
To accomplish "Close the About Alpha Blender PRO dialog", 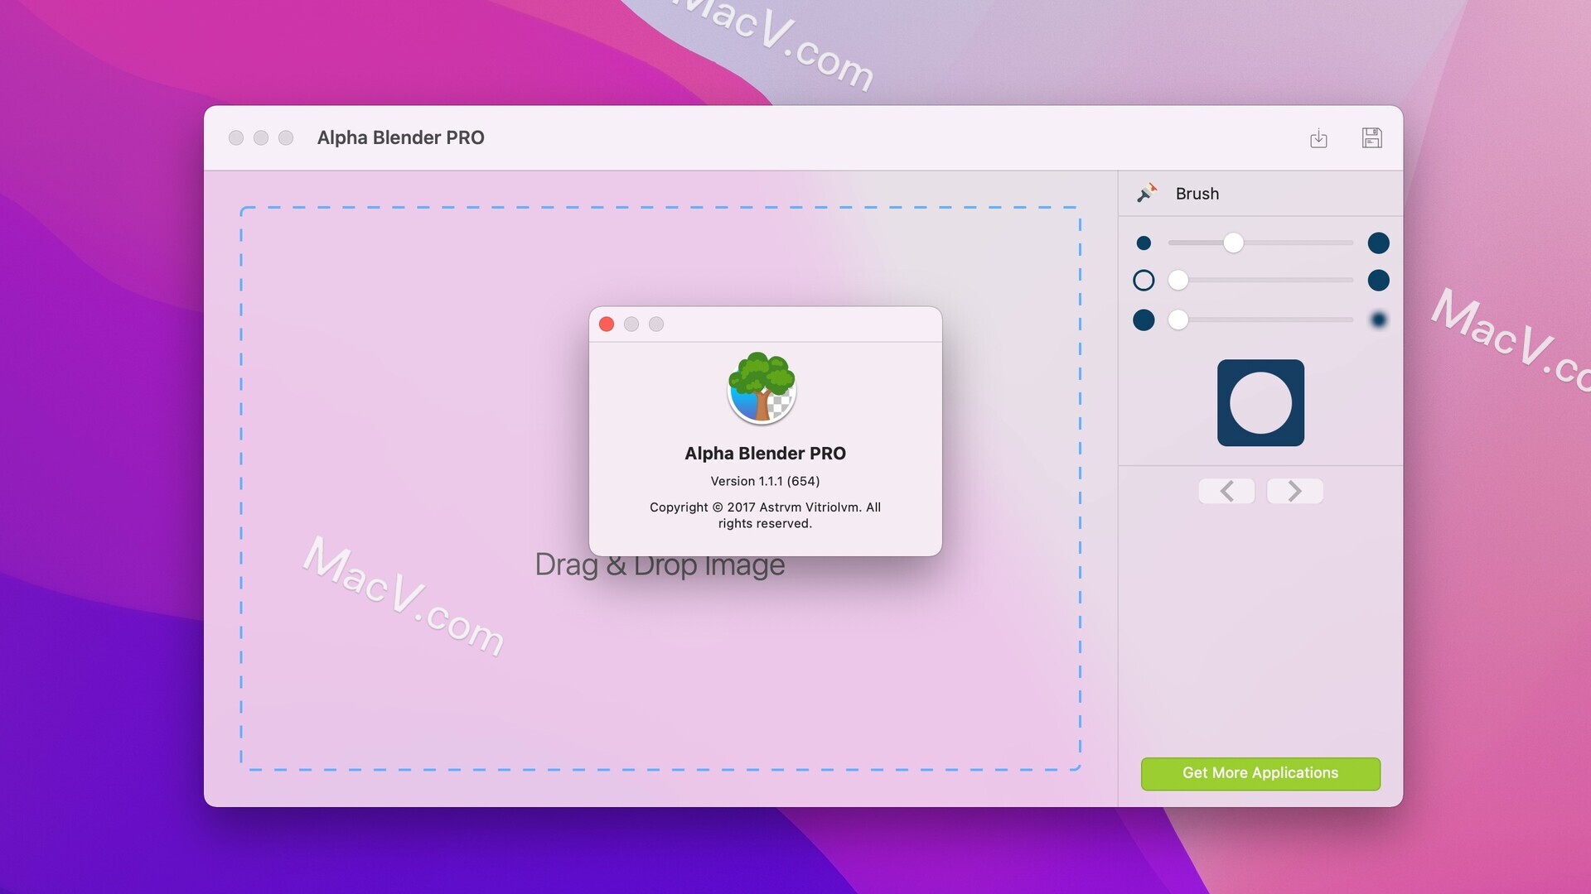I will [607, 324].
